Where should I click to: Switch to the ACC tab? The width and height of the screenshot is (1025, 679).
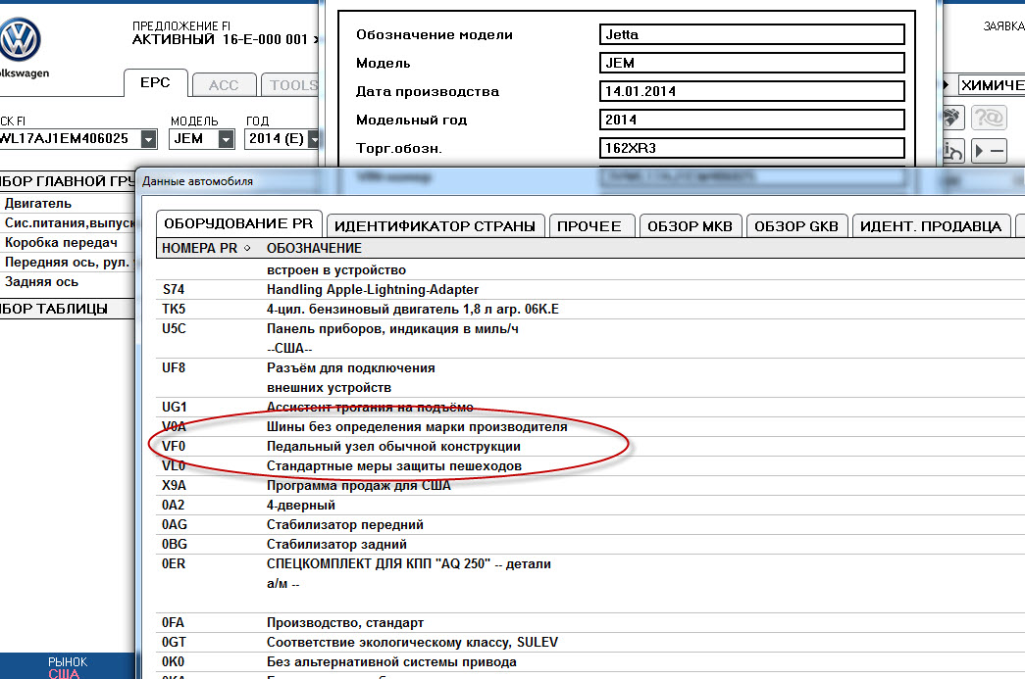point(224,85)
